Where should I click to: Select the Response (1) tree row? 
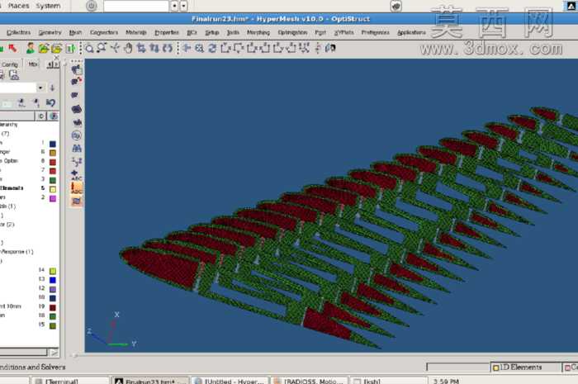(17, 252)
